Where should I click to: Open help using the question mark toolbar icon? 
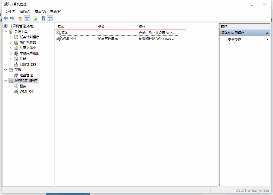(x=43, y=18)
